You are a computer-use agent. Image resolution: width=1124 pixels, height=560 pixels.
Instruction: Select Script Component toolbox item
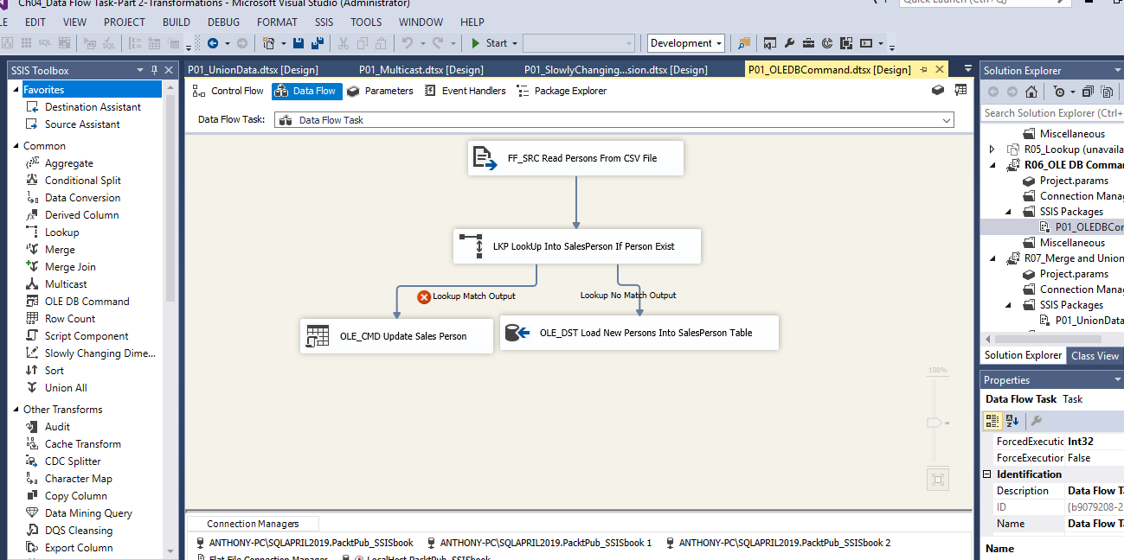click(x=87, y=336)
